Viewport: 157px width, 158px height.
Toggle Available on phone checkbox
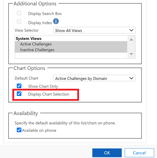pyautogui.click(x=19, y=130)
